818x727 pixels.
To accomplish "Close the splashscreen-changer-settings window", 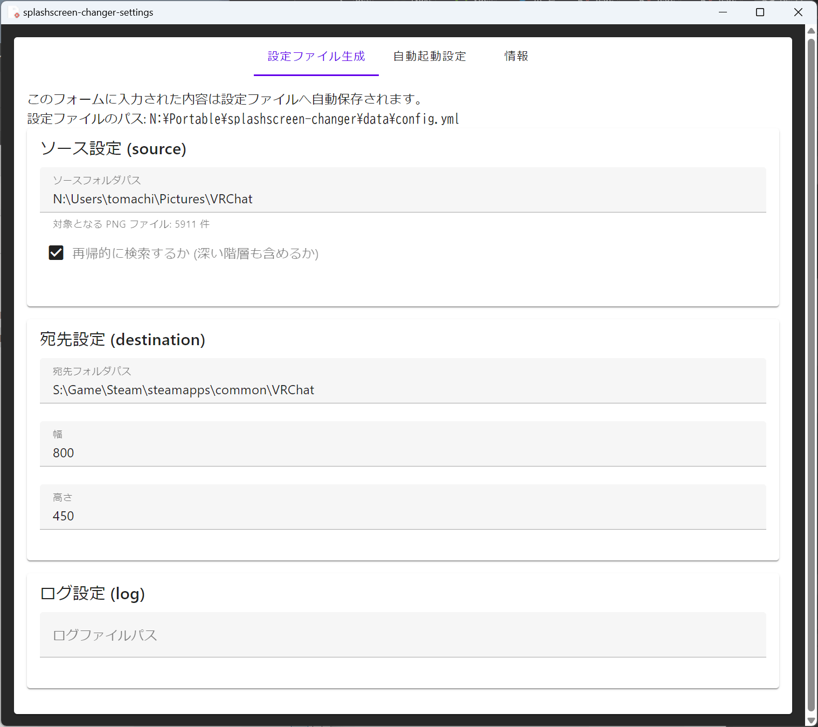I will pyautogui.click(x=798, y=12).
